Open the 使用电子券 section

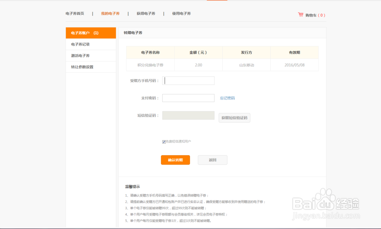(182, 13)
